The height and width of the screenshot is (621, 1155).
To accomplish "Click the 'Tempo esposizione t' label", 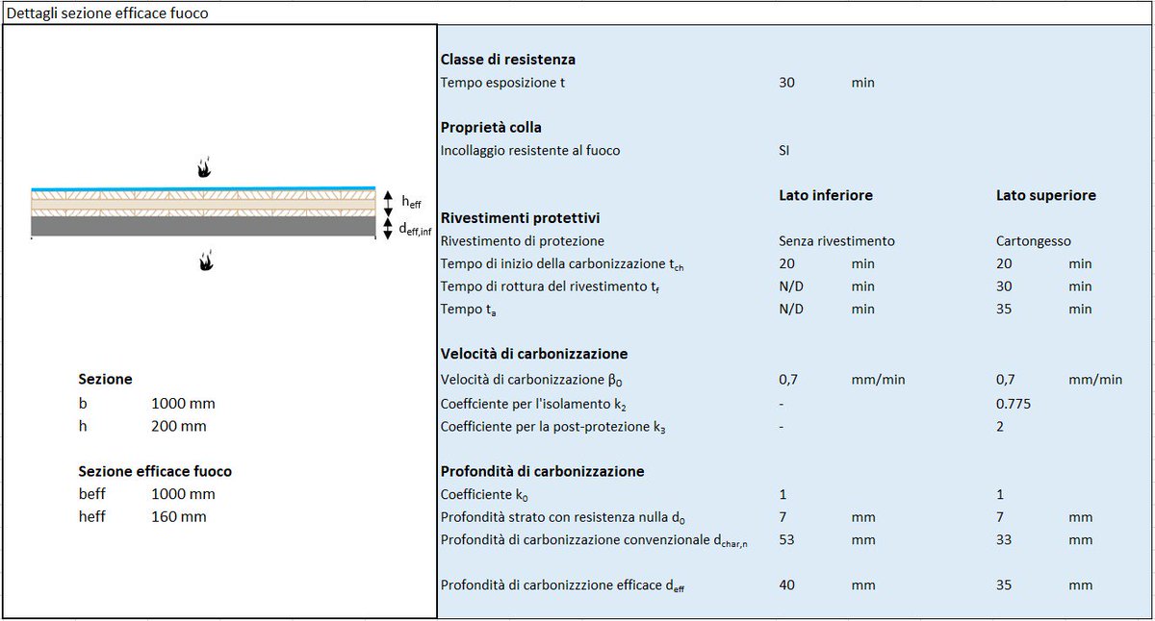I will coord(502,83).
